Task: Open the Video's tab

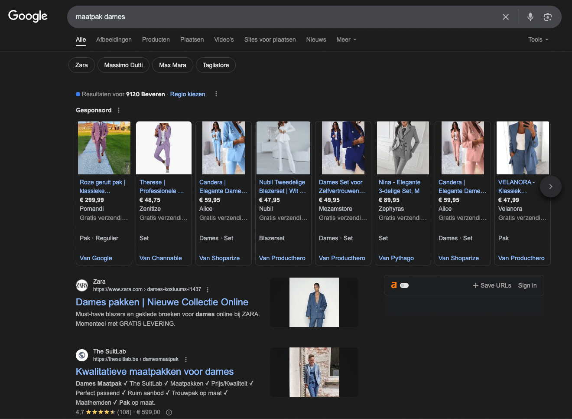Action: click(224, 39)
